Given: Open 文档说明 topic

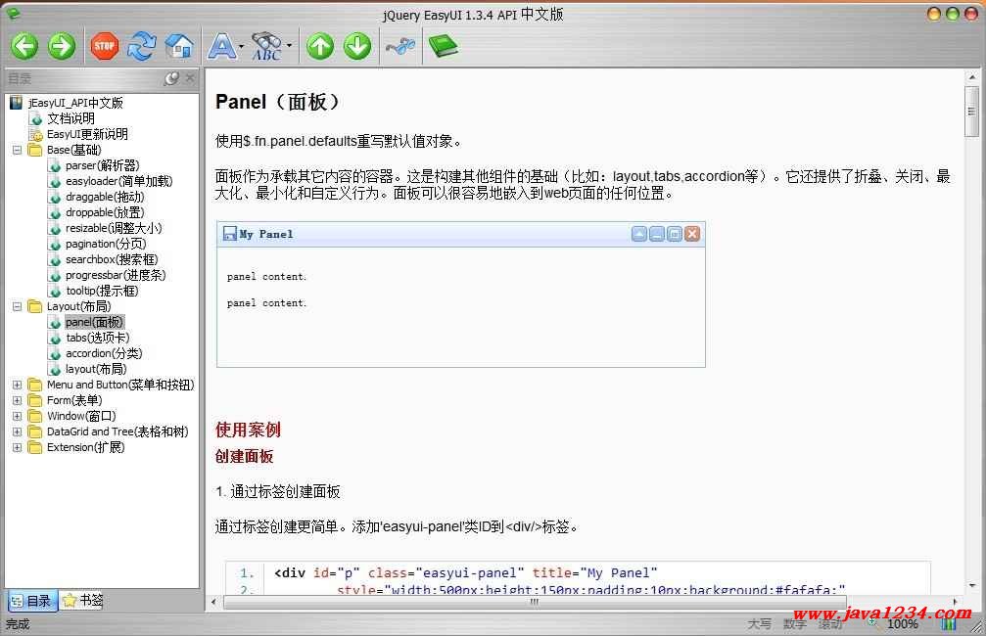Looking at the screenshot, I should click(71, 118).
